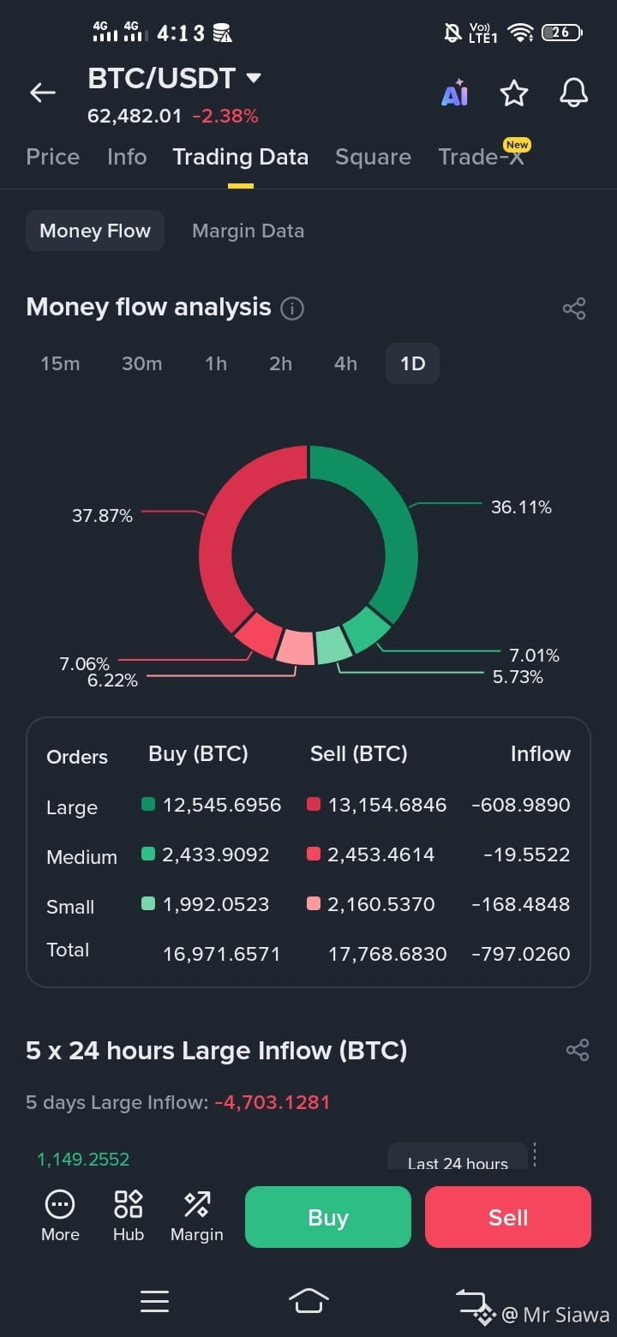Open price alerts bell icon
The image size is (617, 1337).
[573, 93]
